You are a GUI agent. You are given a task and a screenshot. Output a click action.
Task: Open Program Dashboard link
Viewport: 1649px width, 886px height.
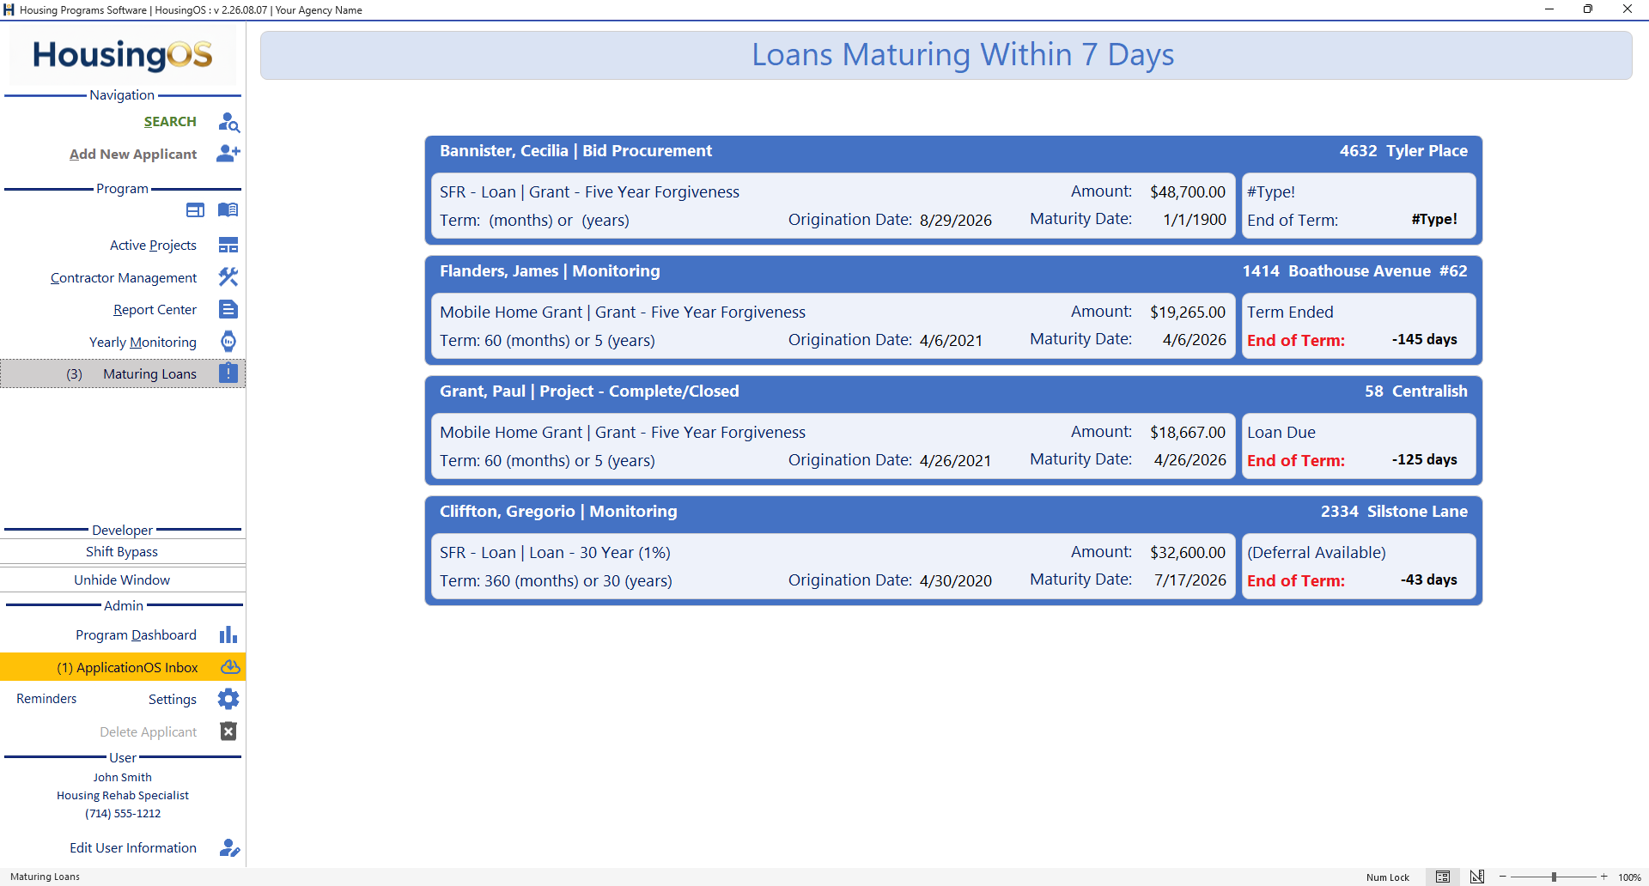pos(136,635)
